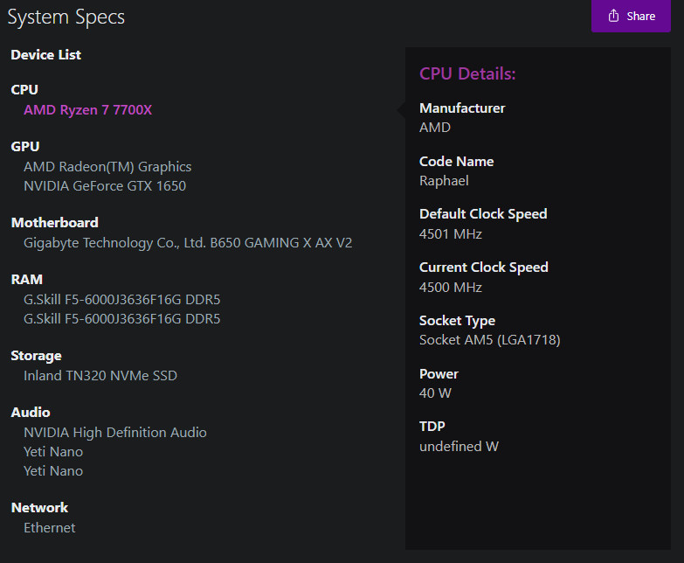Select the first Yeti Nano entry
684x563 pixels.
(53, 452)
